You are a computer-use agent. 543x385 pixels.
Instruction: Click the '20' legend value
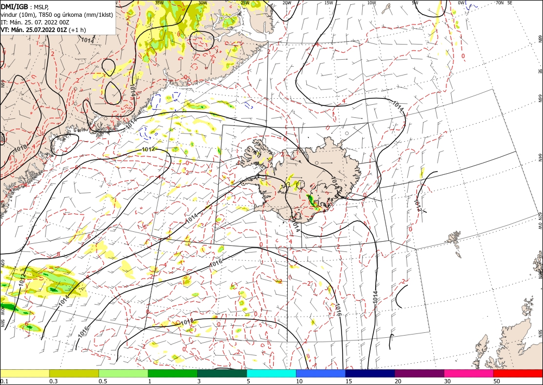pyautogui.click(x=399, y=381)
